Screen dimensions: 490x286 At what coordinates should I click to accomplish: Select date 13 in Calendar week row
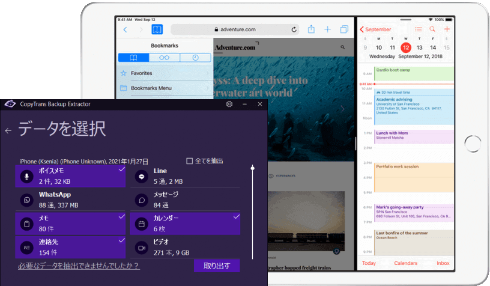click(x=419, y=47)
